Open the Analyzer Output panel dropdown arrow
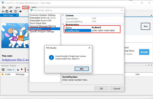The height and width of the screenshot is (99, 153). click(146, 65)
